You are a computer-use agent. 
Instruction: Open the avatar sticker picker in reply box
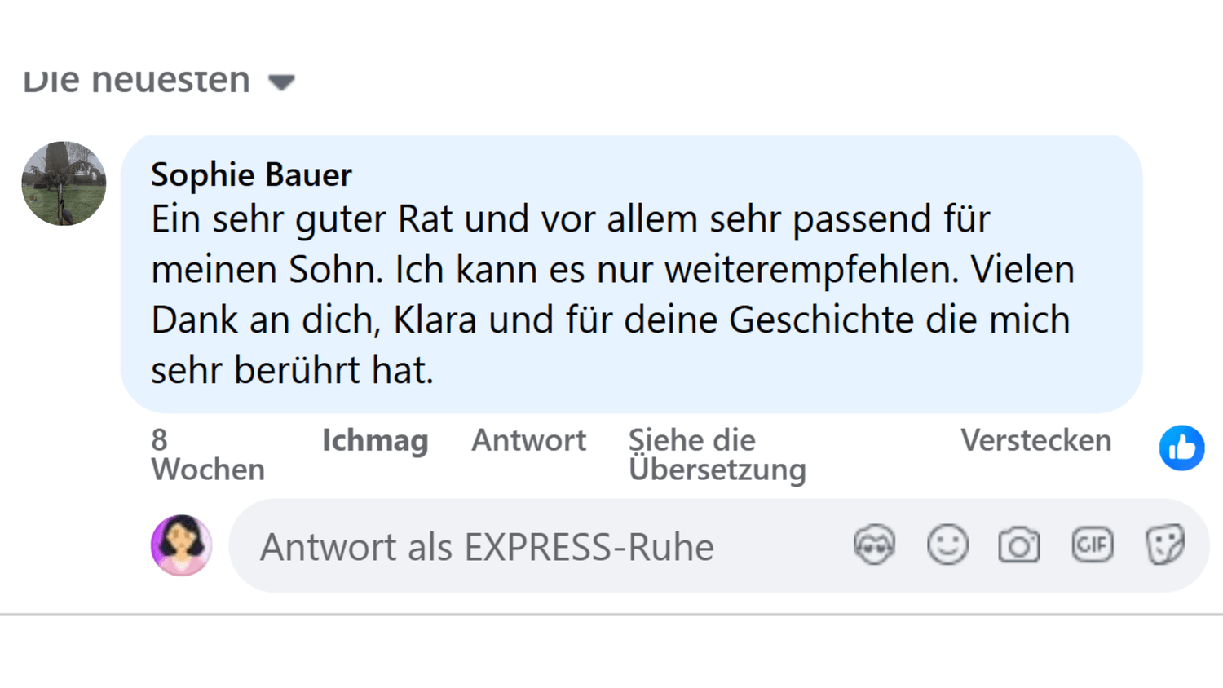(874, 545)
